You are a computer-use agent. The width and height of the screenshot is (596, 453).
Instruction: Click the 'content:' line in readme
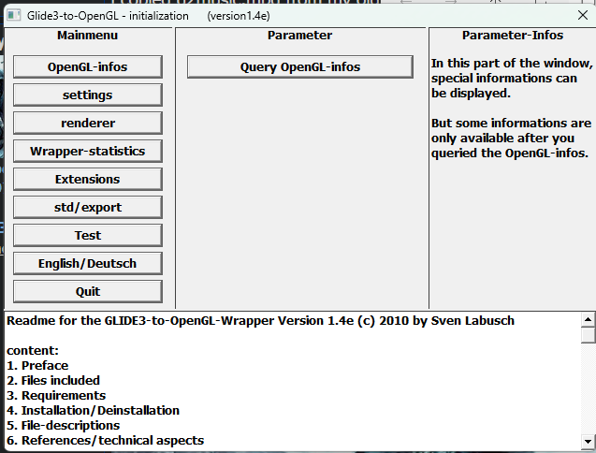click(33, 350)
